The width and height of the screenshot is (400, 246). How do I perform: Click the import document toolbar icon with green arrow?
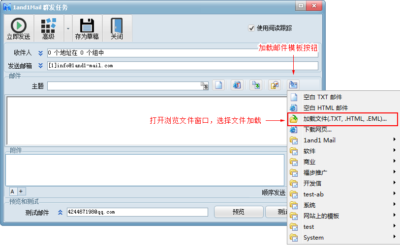(256, 85)
